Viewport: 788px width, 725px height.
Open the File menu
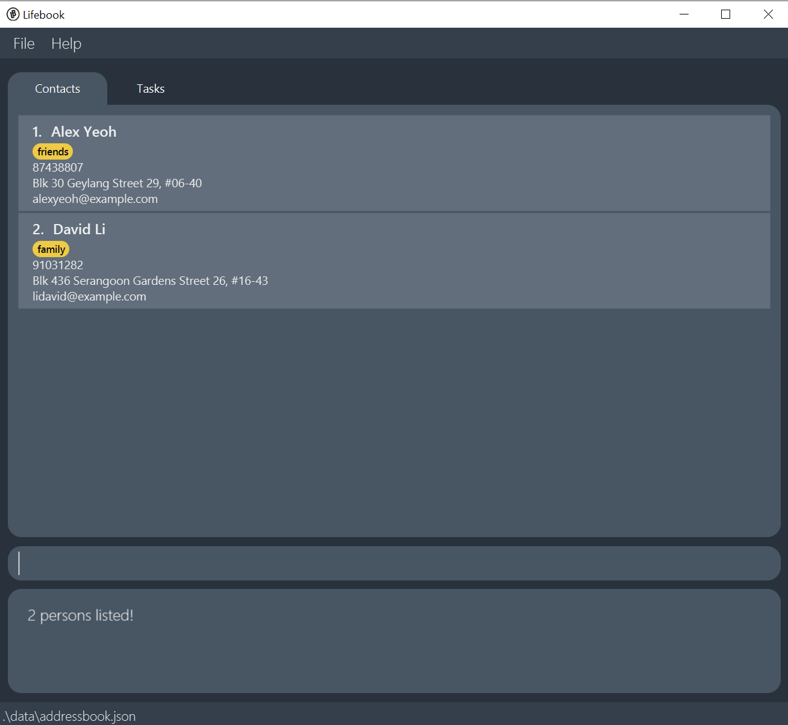coord(24,43)
